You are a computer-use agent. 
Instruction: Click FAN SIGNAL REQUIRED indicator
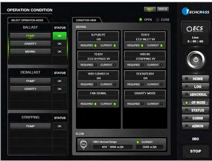tap(95, 104)
